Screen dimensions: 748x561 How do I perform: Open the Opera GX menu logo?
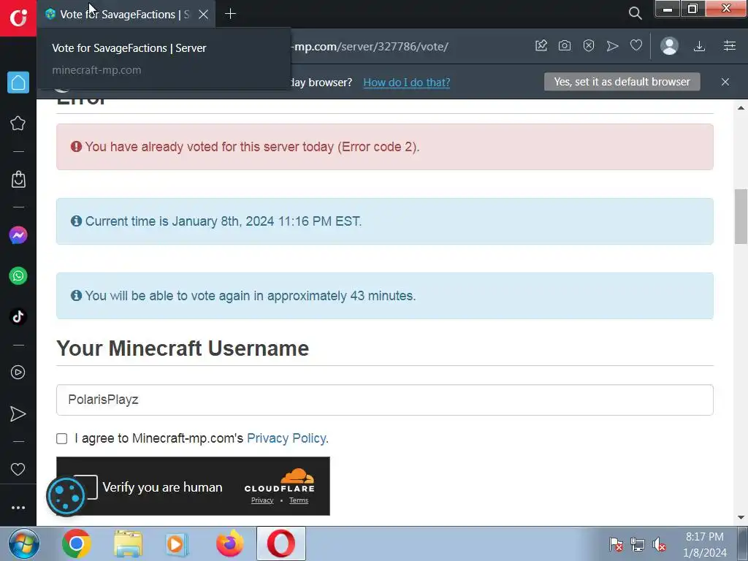click(x=18, y=18)
